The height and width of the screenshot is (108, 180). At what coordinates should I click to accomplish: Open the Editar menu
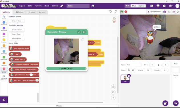[30, 6]
